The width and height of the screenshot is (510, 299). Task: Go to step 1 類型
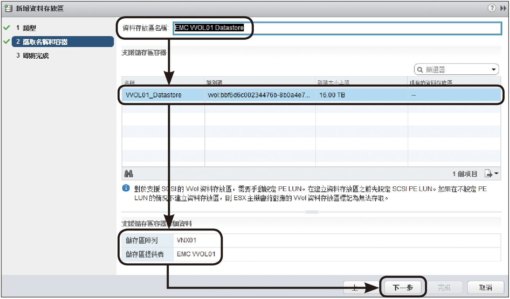click(26, 28)
